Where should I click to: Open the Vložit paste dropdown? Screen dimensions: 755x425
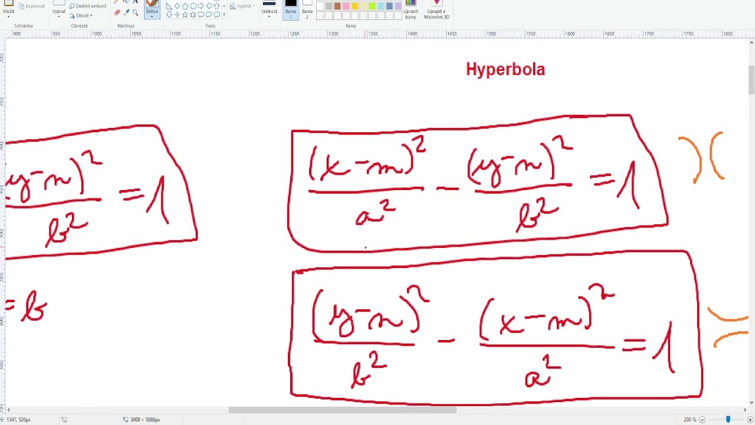[8, 13]
